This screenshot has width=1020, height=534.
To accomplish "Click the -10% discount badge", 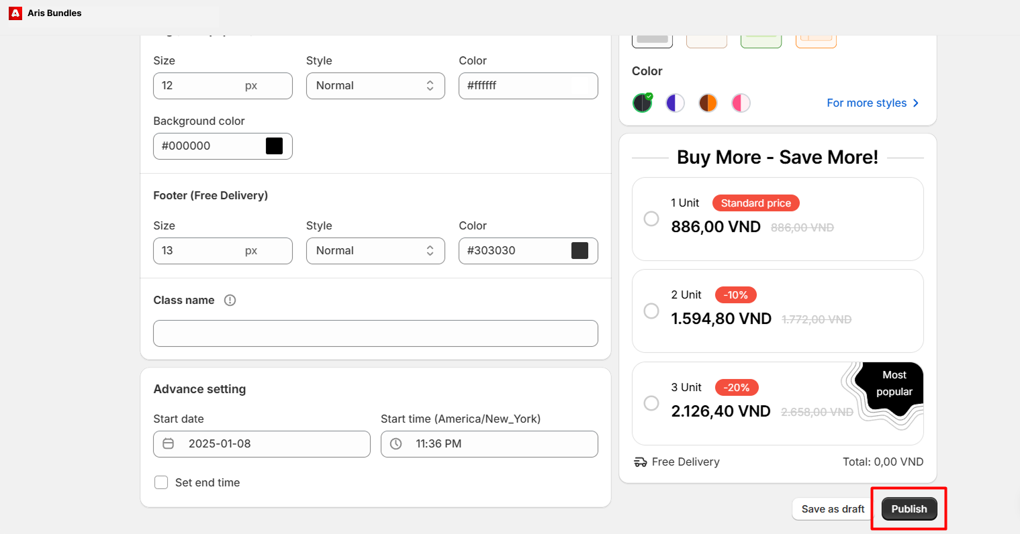I will (736, 295).
